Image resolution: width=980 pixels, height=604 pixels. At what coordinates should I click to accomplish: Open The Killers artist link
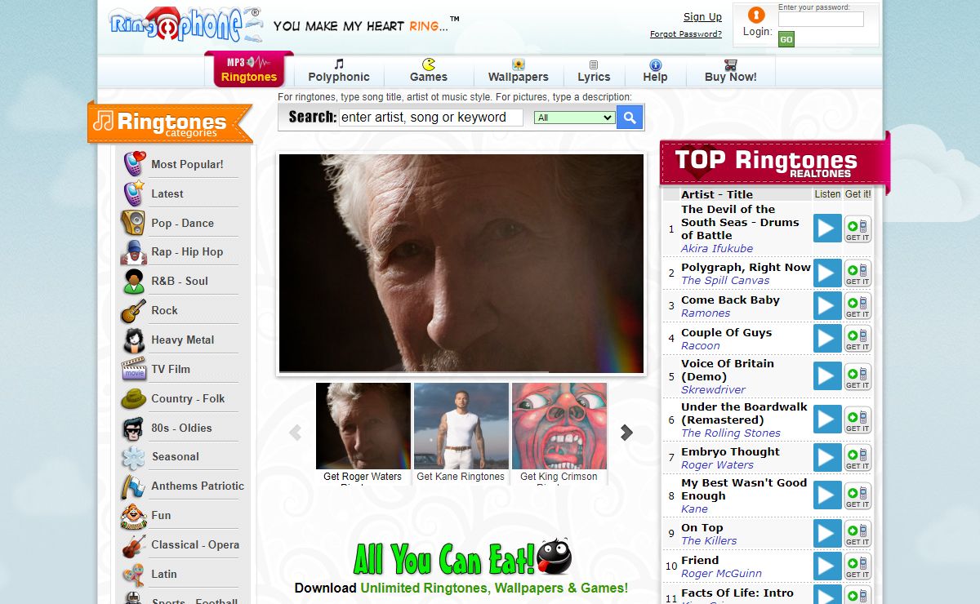709,540
